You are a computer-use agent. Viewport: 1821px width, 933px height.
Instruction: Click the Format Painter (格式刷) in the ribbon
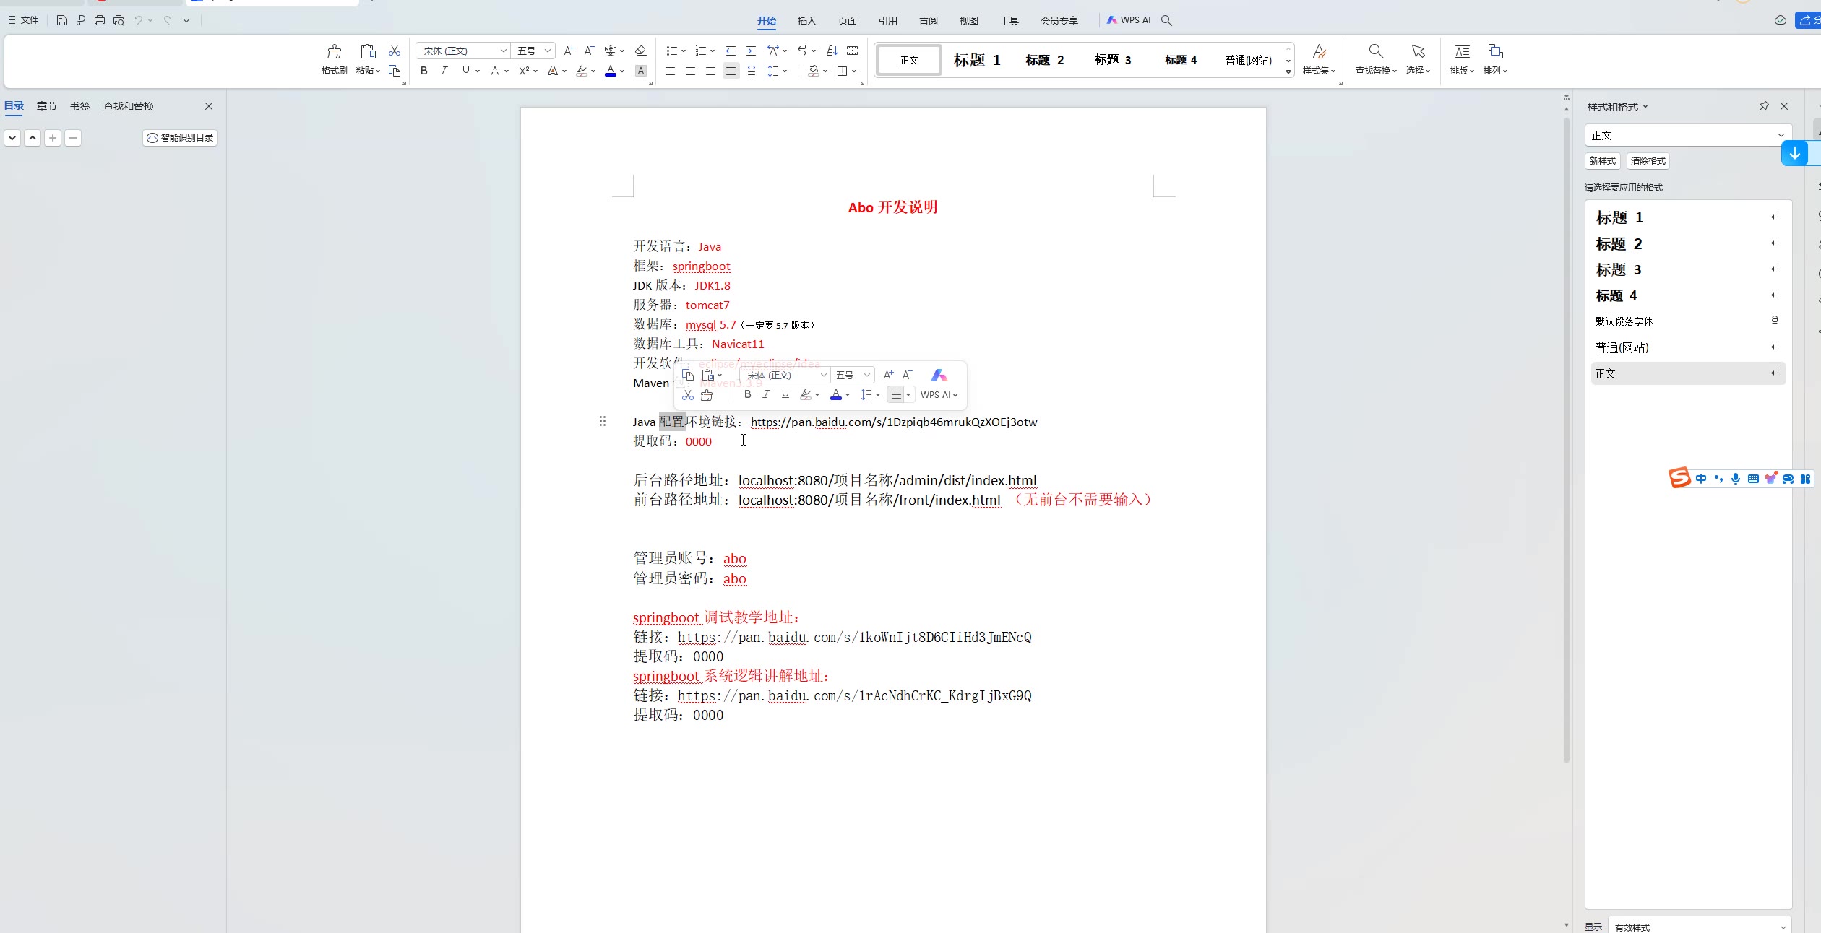[334, 59]
